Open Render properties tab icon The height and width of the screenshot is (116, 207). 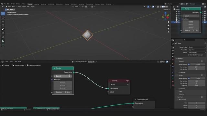pyautogui.click(x=173, y=47)
